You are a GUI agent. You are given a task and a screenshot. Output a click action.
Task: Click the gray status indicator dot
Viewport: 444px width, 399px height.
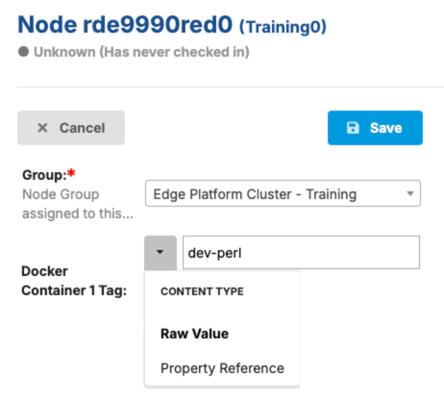tap(23, 52)
